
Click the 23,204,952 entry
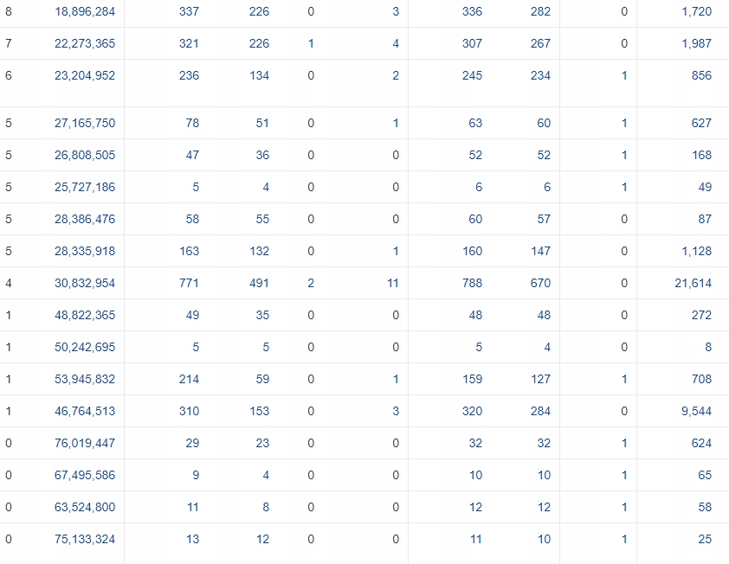coord(85,75)
